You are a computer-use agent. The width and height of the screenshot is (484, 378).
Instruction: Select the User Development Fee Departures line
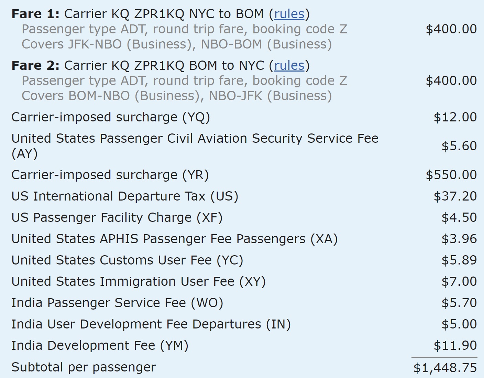coord(151,324)
